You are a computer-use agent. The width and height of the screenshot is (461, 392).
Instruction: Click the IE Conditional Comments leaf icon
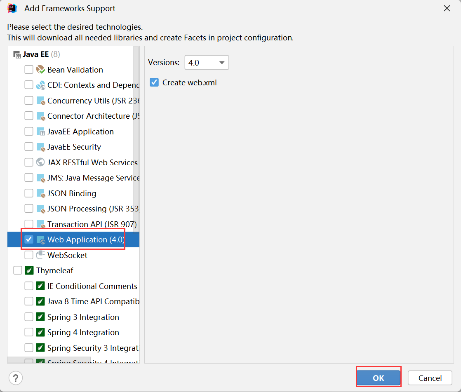click(40, 286)
